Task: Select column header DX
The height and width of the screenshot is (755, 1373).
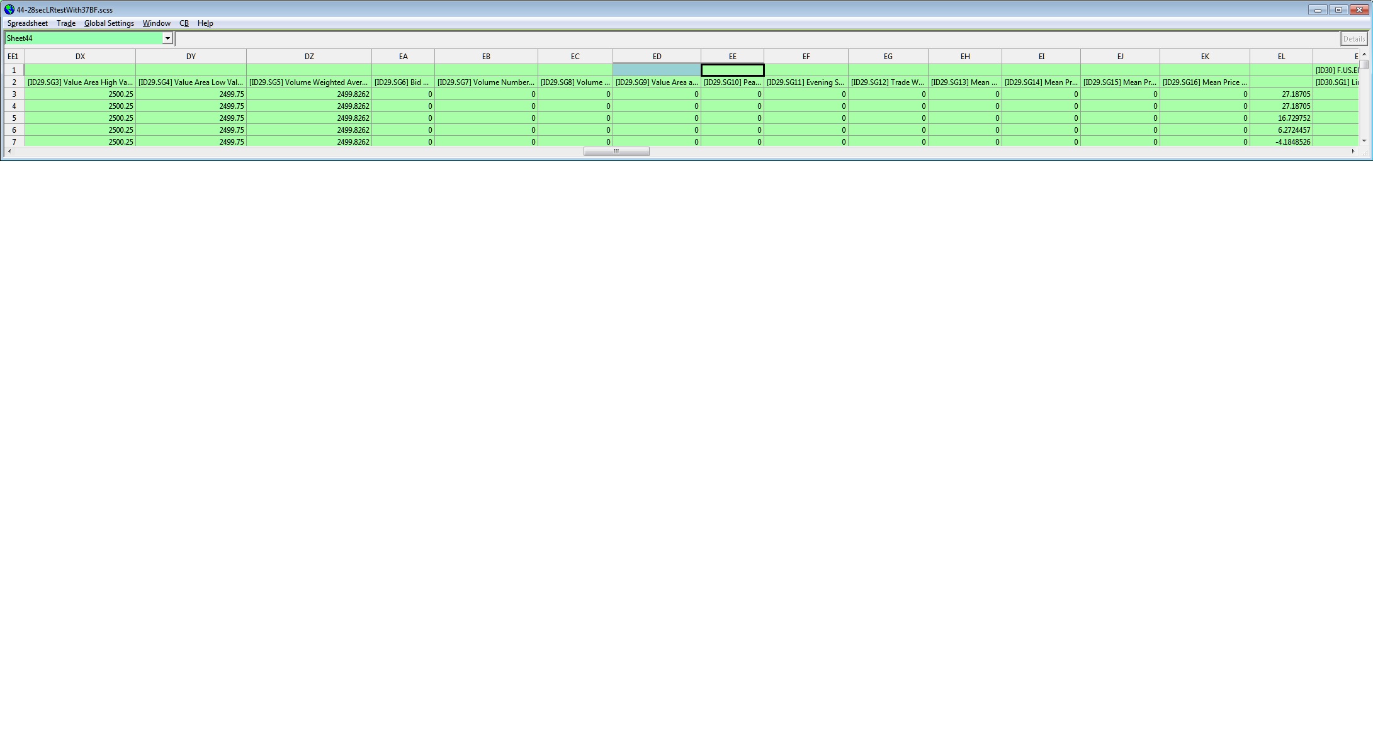Action: 80,57
